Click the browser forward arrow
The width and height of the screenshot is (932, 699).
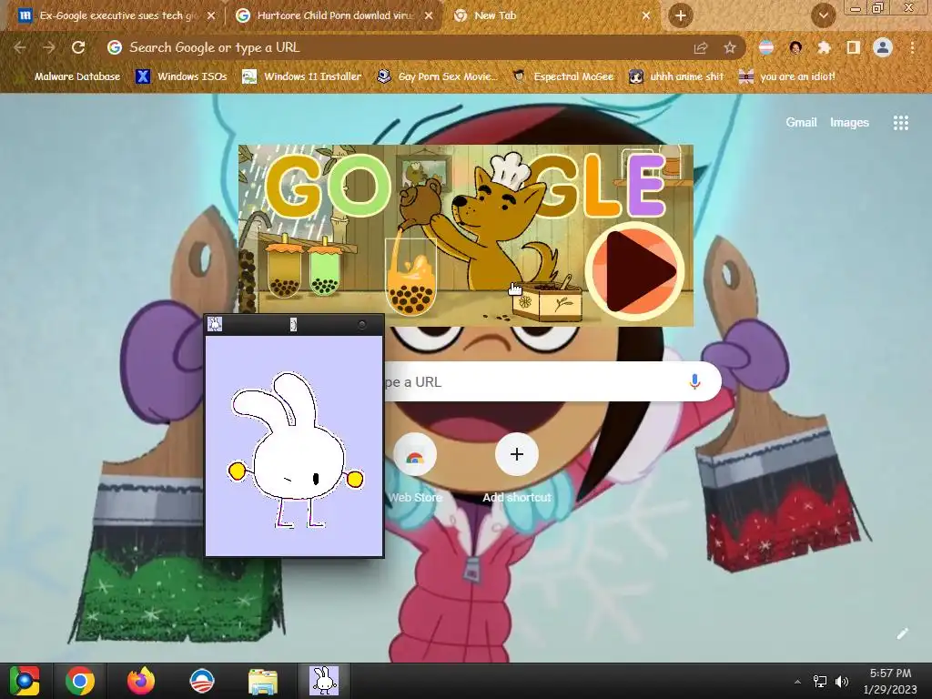(49, 47)
